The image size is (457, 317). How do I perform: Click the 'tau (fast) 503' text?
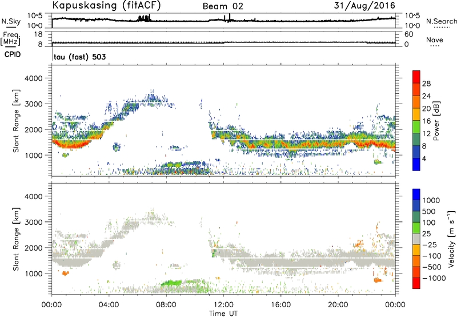(x=79, y=57)
